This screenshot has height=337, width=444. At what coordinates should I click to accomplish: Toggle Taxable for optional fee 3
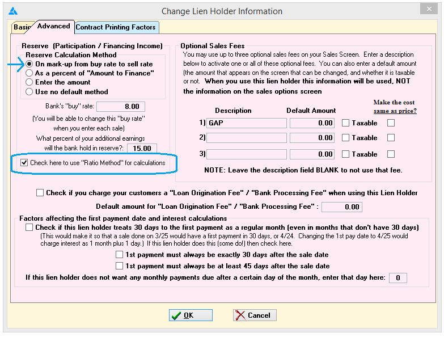click(x=345, y=154)
